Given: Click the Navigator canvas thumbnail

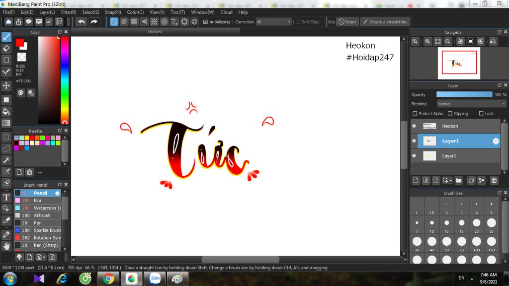Looking at the screenshot, I should coord(459,63).
